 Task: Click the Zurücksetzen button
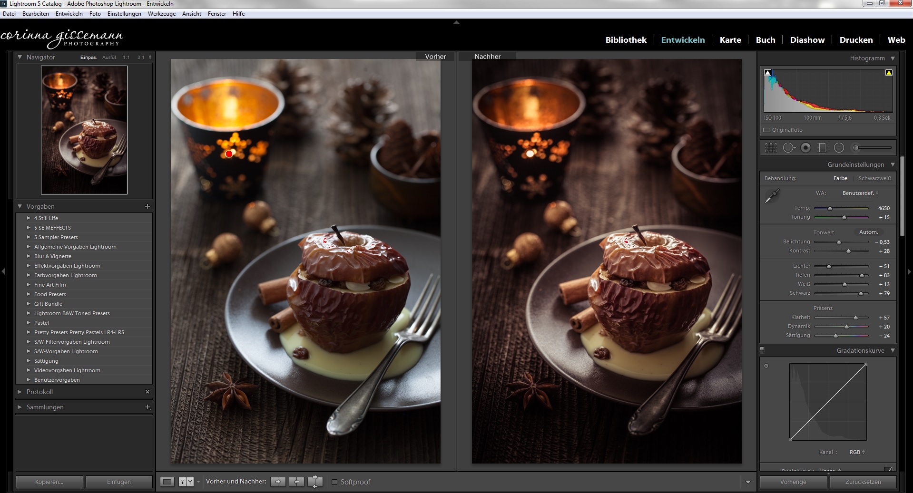[863, 482]
